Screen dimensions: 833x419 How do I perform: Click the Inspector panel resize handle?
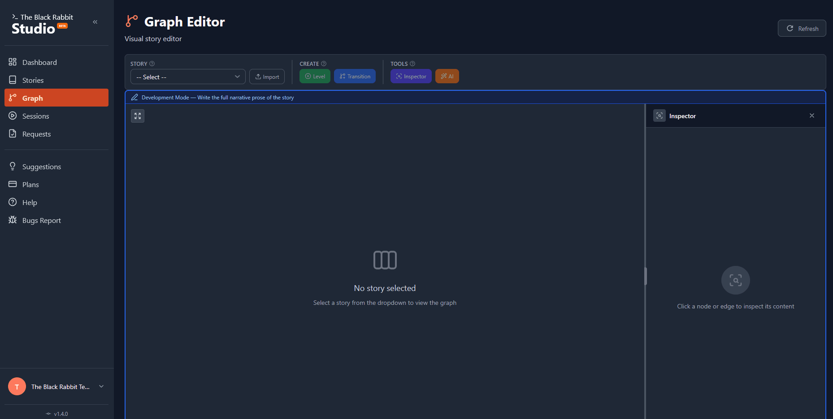tap(646, 276)
